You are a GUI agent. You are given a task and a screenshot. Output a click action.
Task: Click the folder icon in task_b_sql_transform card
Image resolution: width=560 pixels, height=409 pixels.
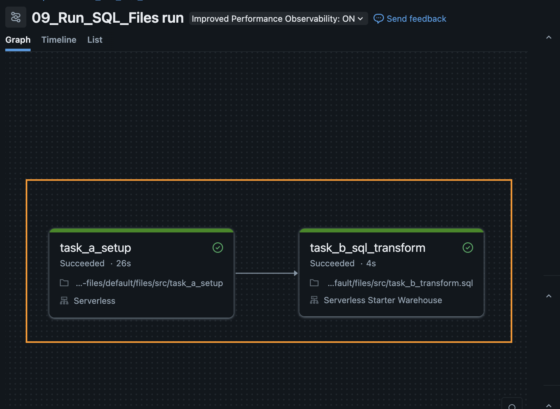(314, 283)
